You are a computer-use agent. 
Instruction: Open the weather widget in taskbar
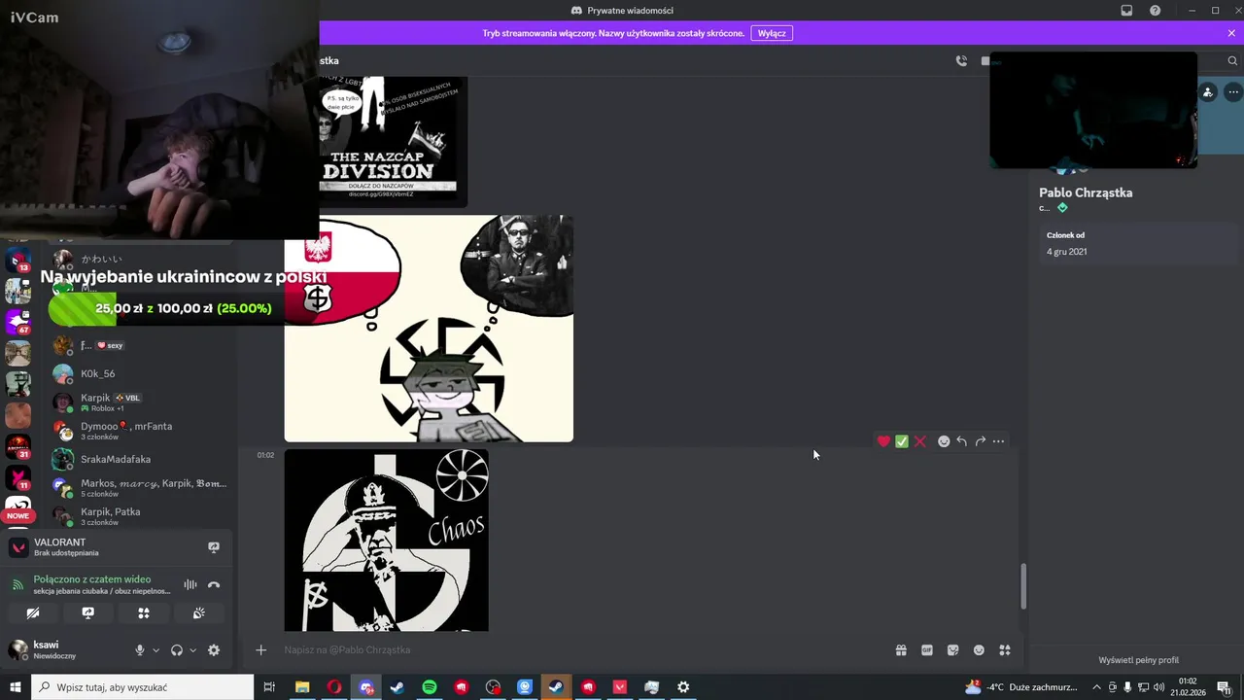pyautogui.click(x=1020, y=687)
